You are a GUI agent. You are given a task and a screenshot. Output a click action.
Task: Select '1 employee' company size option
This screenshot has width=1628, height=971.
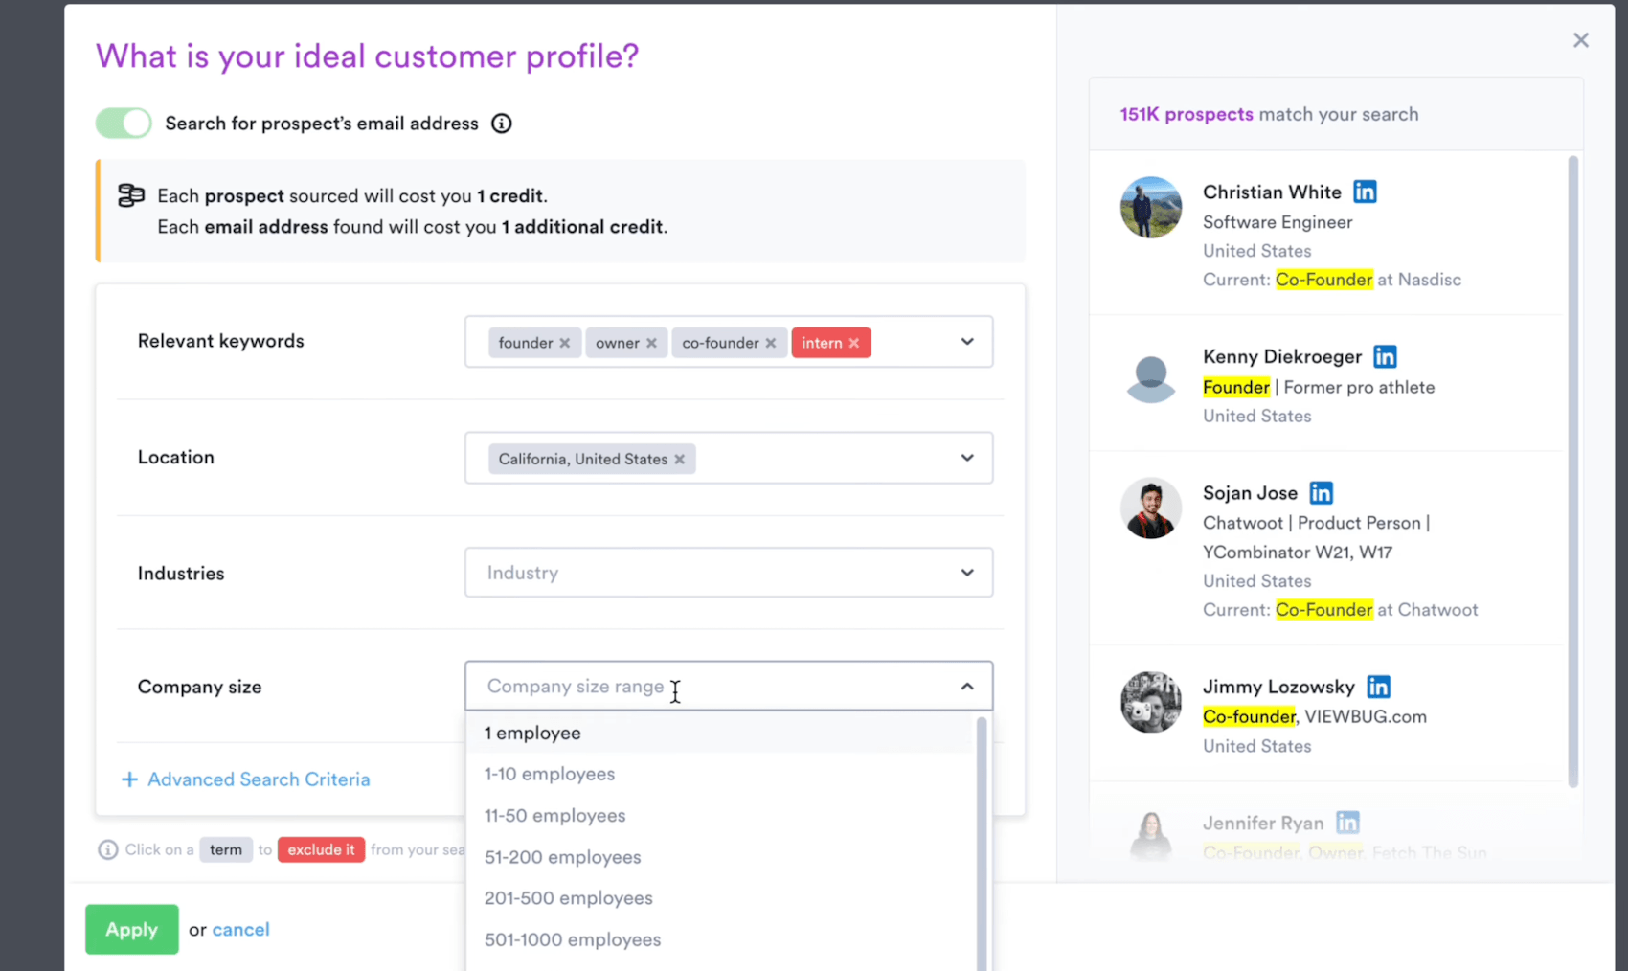click(719, 733)
